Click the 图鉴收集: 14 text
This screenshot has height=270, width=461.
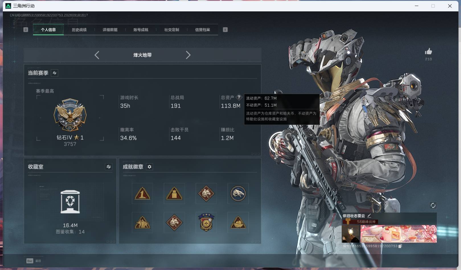pyautogui.click(x=70, y=232)
